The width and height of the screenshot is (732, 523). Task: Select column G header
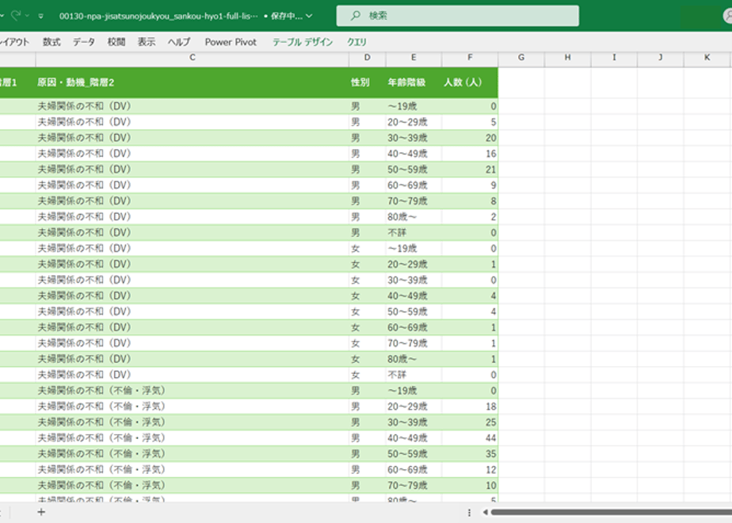pos(521,57)
